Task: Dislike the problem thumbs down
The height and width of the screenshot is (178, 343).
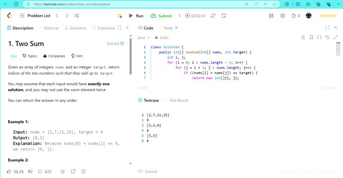Action: [x=30, y=172]
